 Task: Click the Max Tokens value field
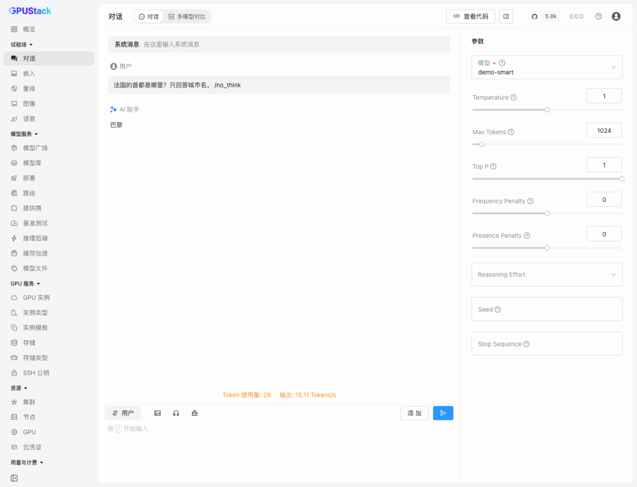click(604, 130)
